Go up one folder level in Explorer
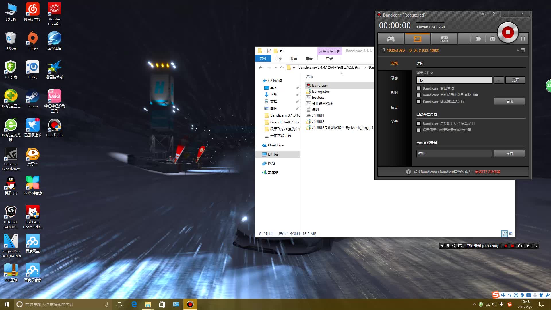The width and height of the screenshot is (551, 310). [x=282, y=68]
